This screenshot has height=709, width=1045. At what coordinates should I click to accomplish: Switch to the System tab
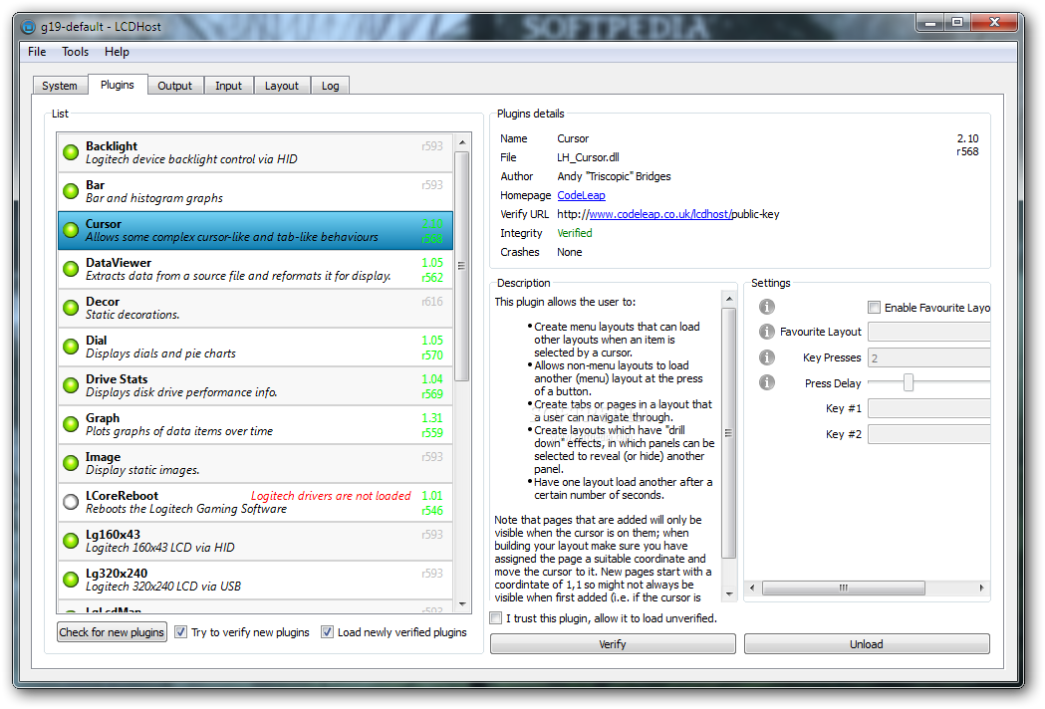pyautogui.click(x=60, y=86)
